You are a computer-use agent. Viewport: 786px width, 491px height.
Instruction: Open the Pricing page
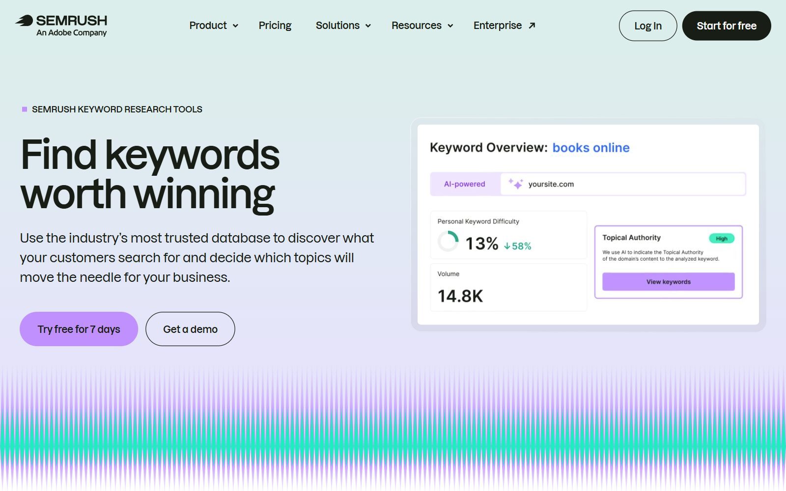275,26
